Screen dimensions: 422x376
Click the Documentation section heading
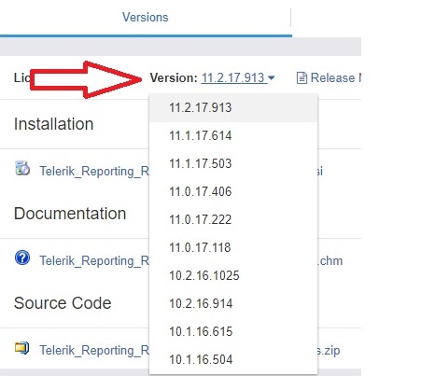70,214
